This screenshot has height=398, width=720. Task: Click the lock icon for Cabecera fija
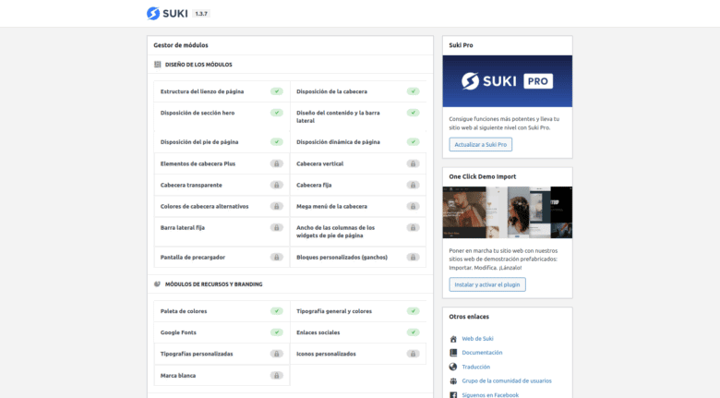413,186
